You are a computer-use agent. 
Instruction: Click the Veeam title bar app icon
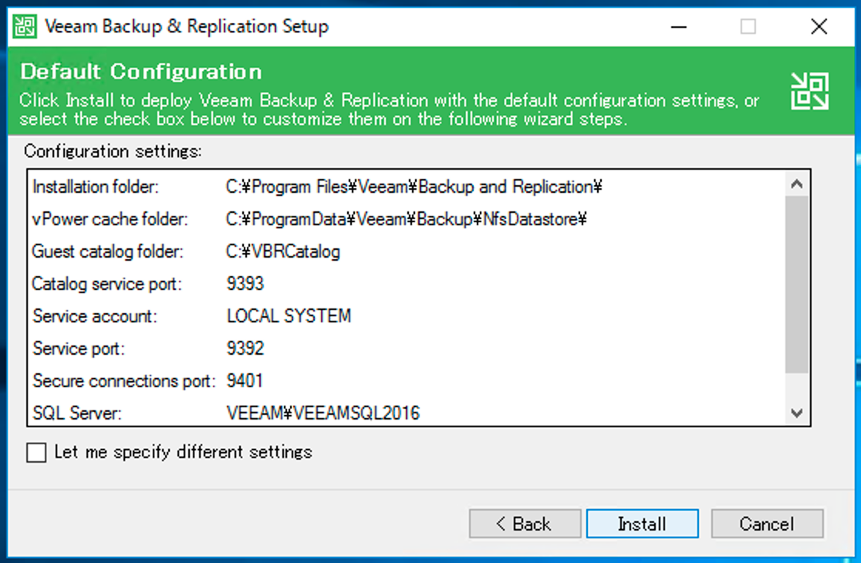coord(25,26)
